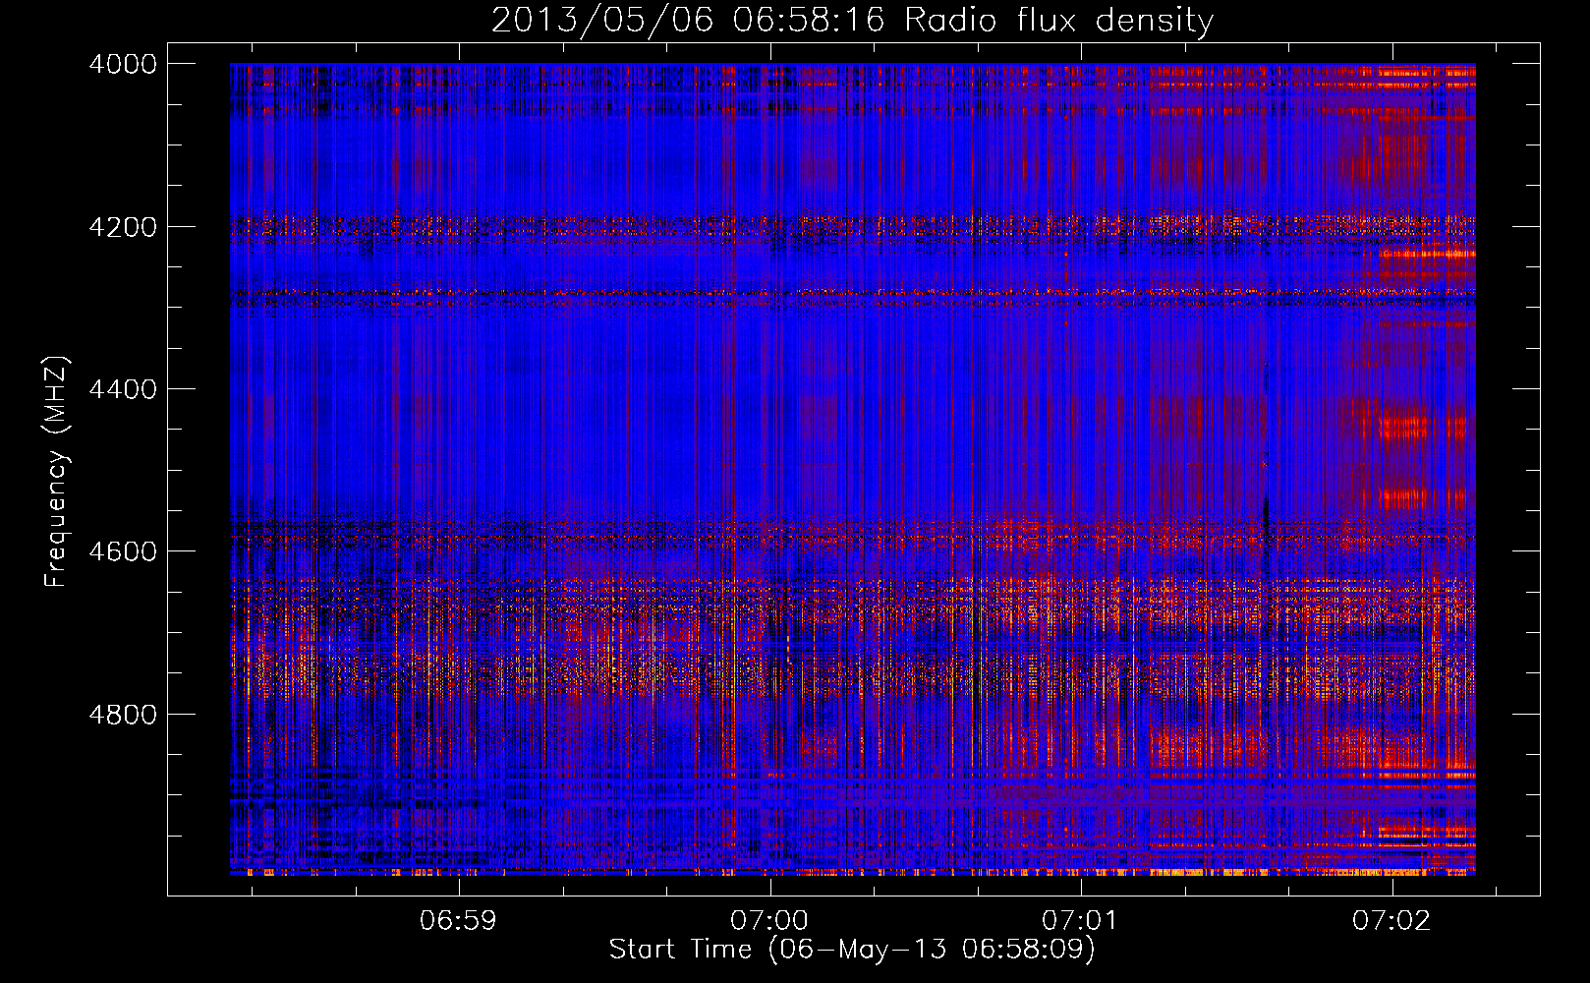Click the 06:59 time axis label

(x=458, y=920)
